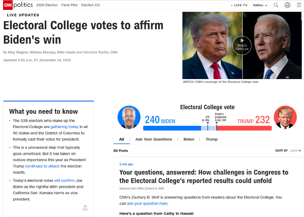
Task: Follow the 'gathering today' link
Action: pos(64,127)
